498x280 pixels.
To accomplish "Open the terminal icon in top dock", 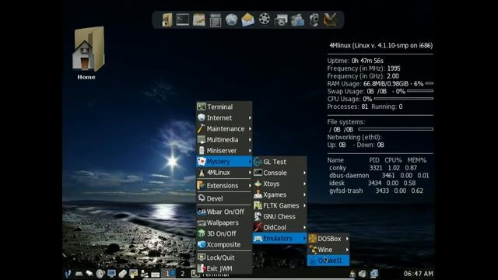I will [x=183, y=19].
